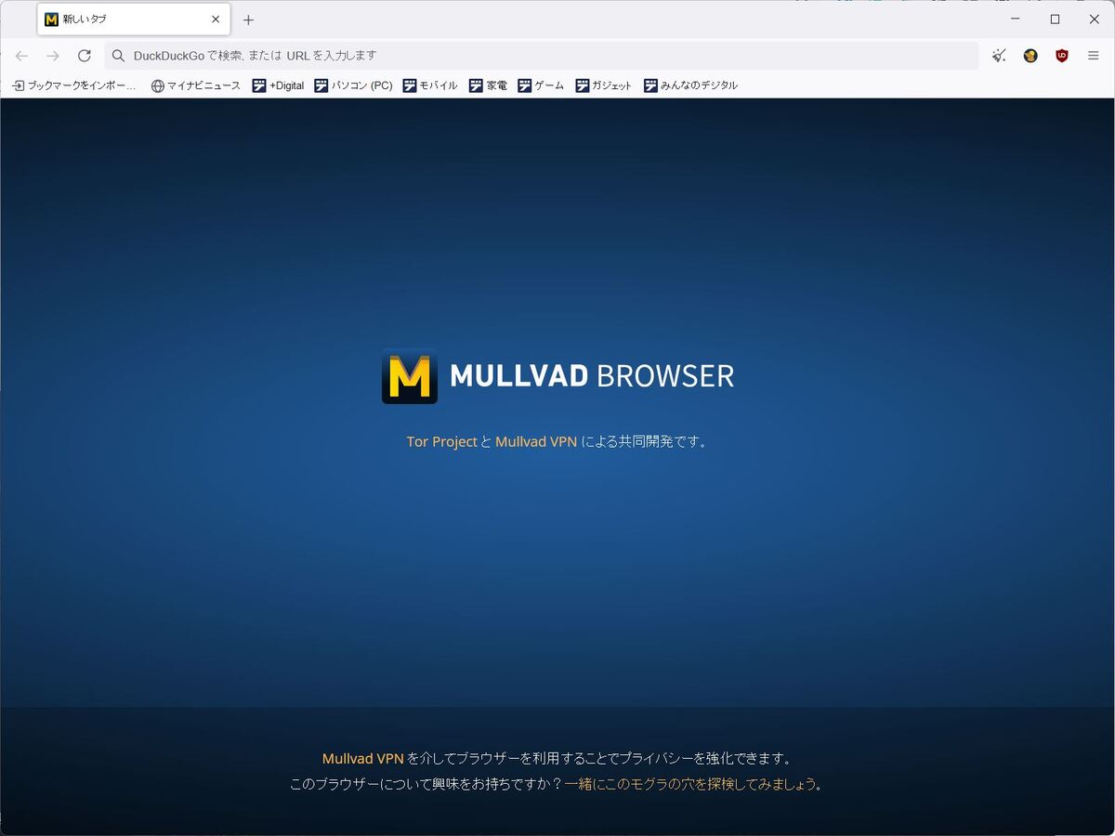The image size is (1115, 836).
Task: Open the モバイル bookmark
Action: coord(430,85)
